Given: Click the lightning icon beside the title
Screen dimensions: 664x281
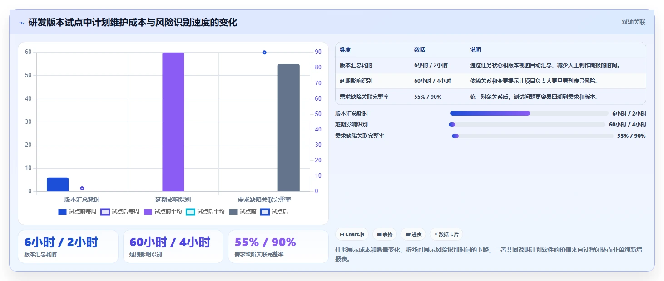Looking at the screenshot, I should [21, 23].
